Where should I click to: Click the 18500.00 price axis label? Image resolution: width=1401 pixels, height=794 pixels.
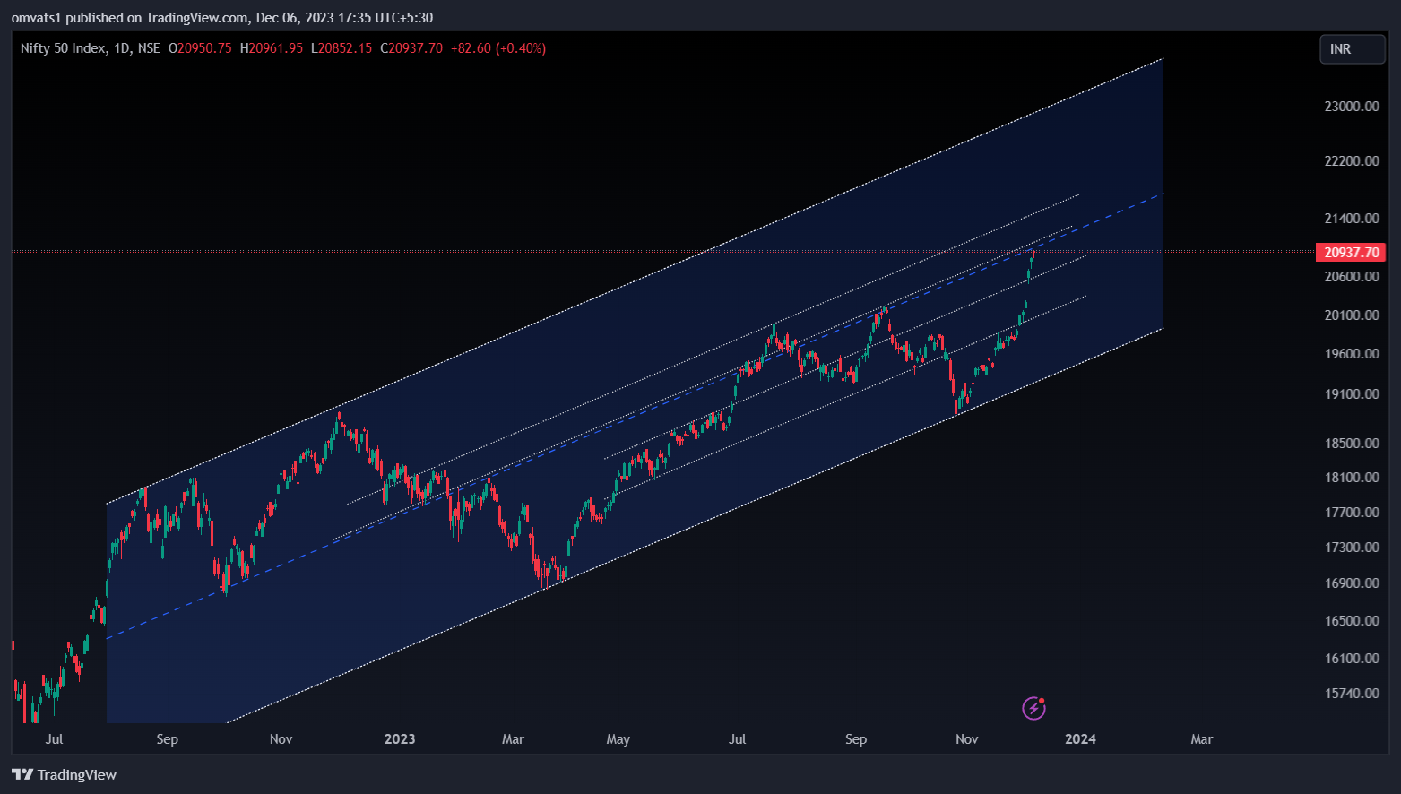[x=1352, y=443]
